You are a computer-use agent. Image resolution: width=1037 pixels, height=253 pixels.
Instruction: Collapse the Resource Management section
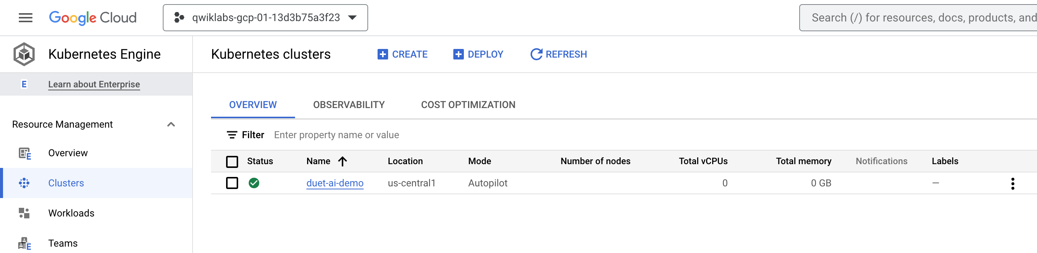(171, 124)
